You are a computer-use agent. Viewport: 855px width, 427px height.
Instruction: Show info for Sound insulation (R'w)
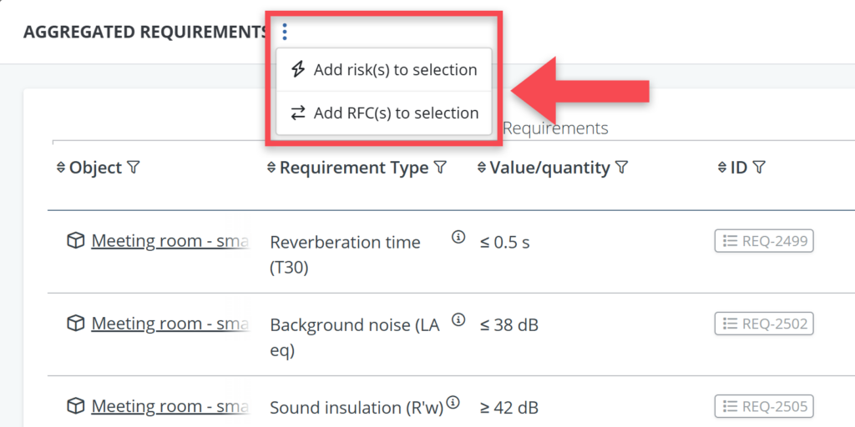(x=453, y=403)
